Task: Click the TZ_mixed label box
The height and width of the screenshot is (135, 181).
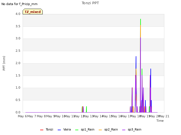Action: point(33,12)
